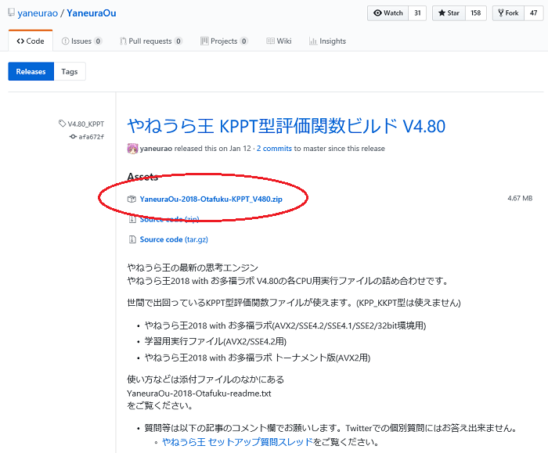Open the V4.80 KPPT release title

pyautogui.click(x=287, y=126)
